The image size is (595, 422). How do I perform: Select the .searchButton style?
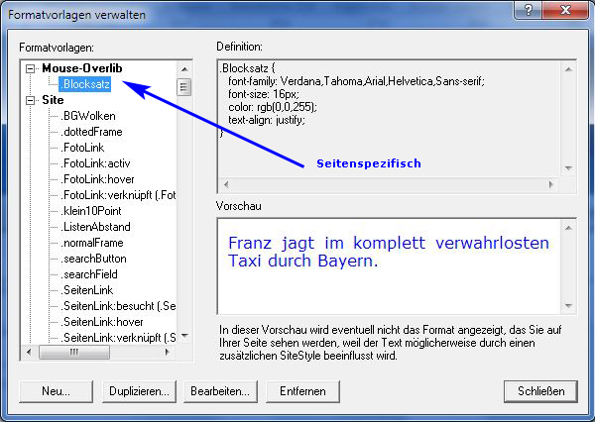[x=94, y=259]
